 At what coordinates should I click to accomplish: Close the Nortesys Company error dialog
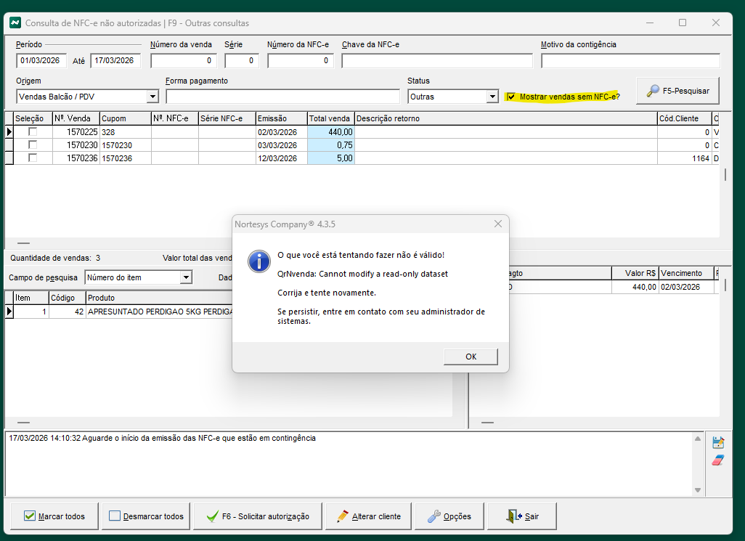point(497,224)
